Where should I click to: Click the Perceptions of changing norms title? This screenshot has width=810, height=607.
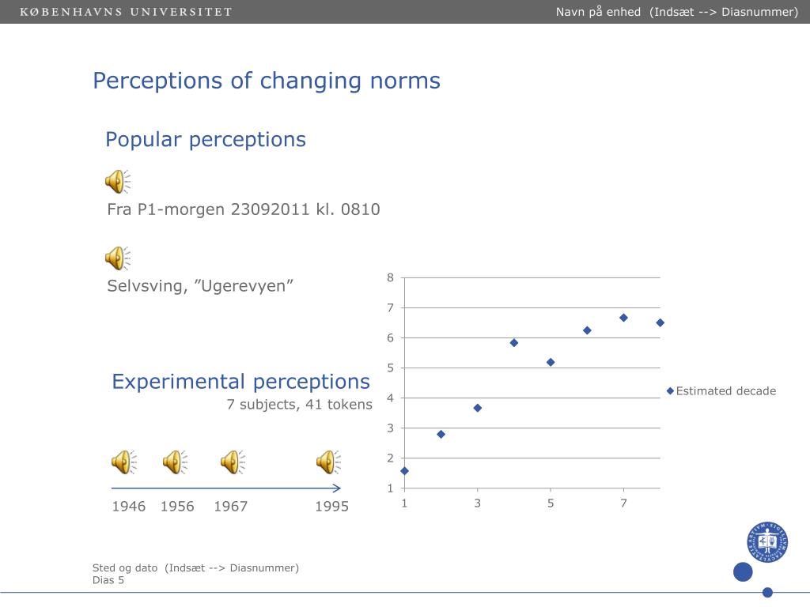(x=267, y=81)
